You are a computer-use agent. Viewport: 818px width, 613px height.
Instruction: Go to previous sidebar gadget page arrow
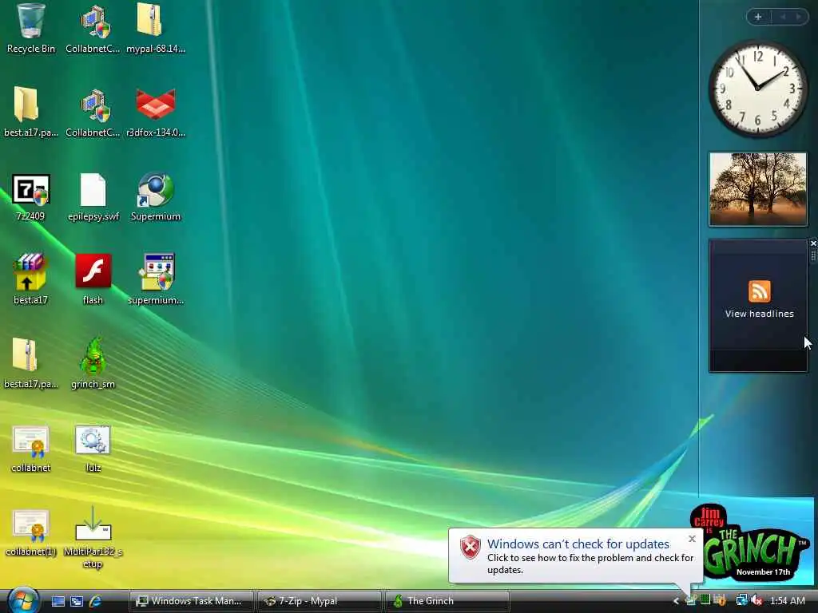(783, 17)
